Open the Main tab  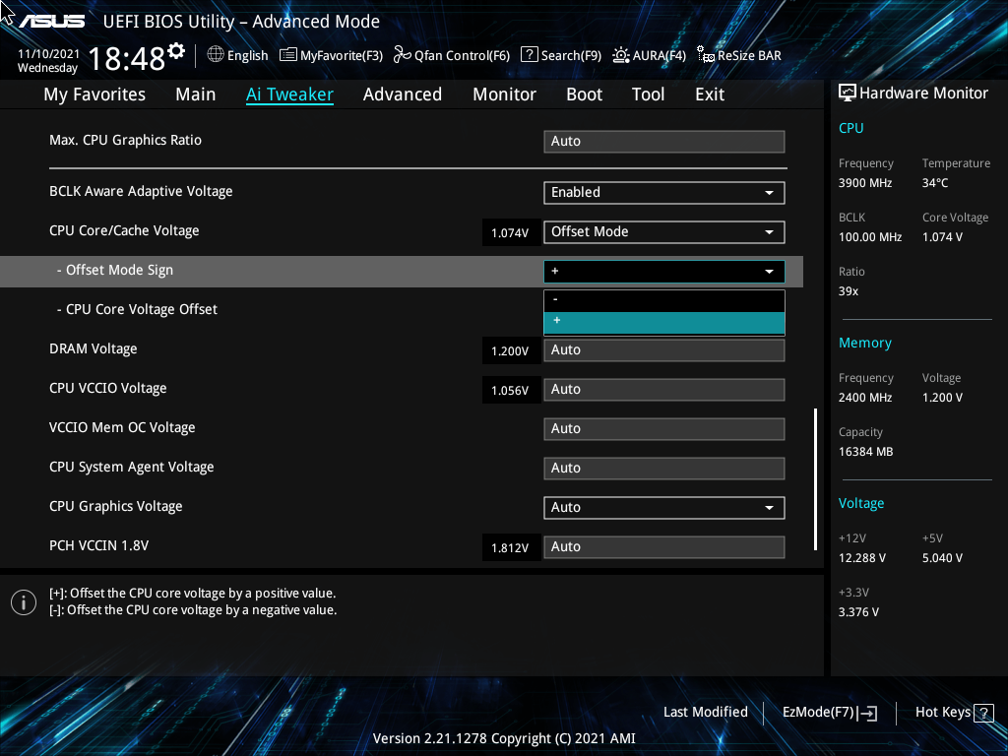[196, 94]
